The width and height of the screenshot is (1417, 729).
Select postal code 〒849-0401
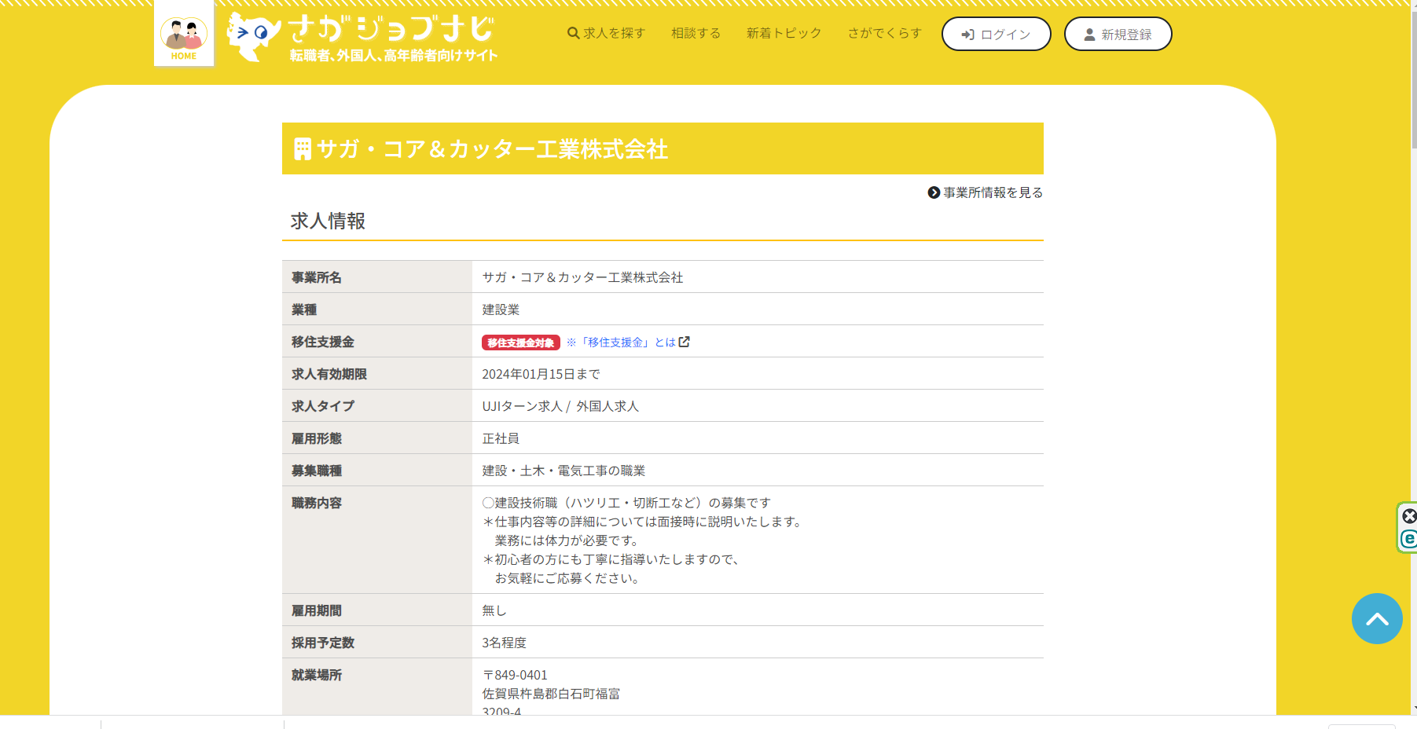[x=515, y=675]
